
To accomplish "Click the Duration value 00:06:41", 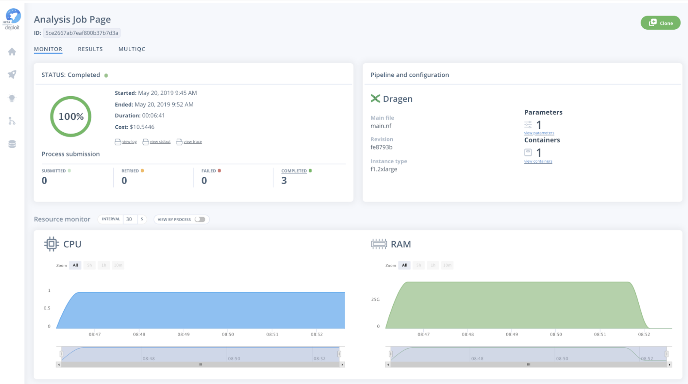I will click(x=153, y=116).
